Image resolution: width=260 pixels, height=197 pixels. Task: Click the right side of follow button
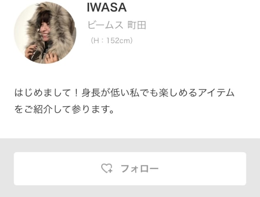pyautogui.click(x=232, y=169)
